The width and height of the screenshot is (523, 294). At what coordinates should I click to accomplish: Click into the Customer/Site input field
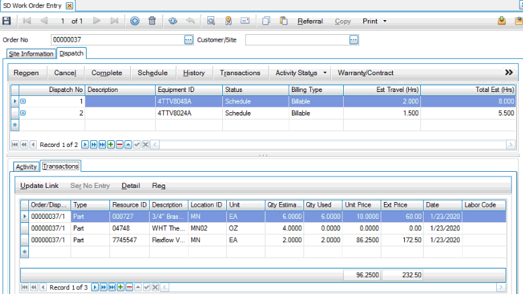coord(295,40)
